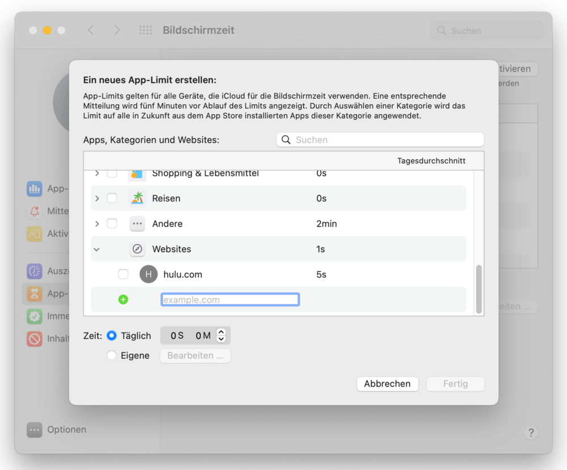Open help with the question mark button
This screenshot has width=567, height=470.
(x=531, y=433)
